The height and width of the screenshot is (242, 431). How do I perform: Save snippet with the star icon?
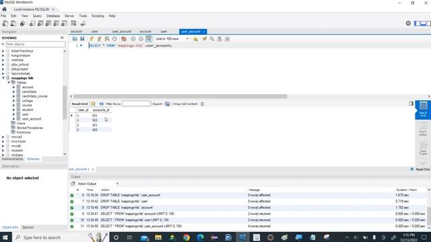pyautogui.click(x=195, y=39)
